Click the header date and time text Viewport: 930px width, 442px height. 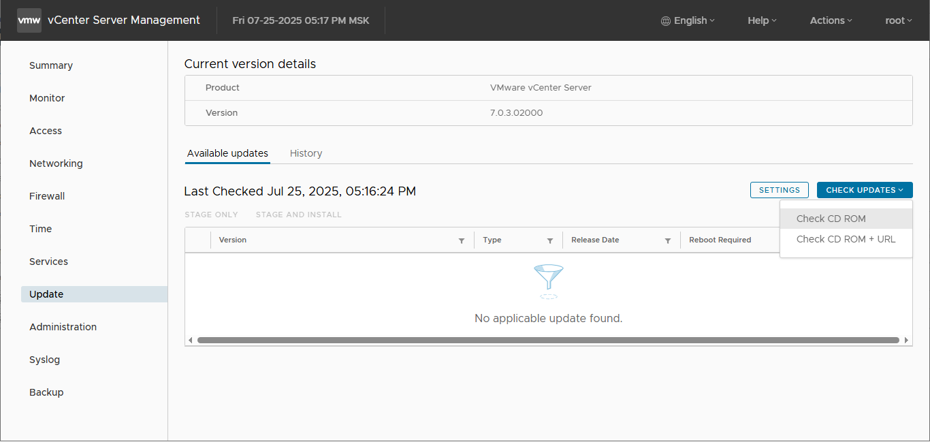pos(301,20)
